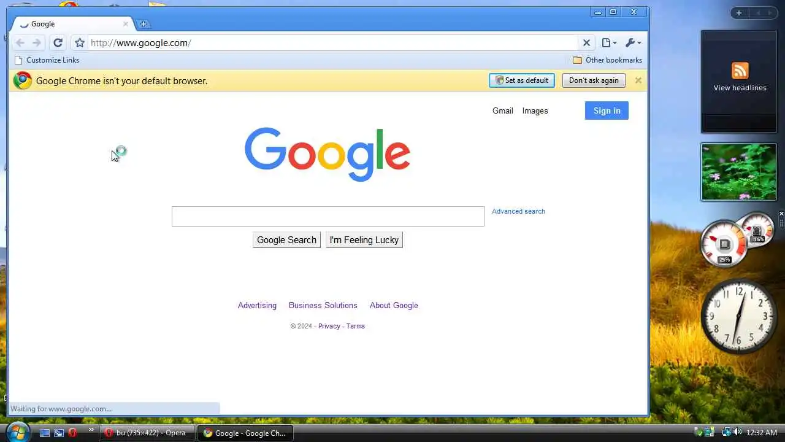This screenshot has height=442, width=785.
Task: Open the Windows Start menu orb
Action: coord(17,432)
